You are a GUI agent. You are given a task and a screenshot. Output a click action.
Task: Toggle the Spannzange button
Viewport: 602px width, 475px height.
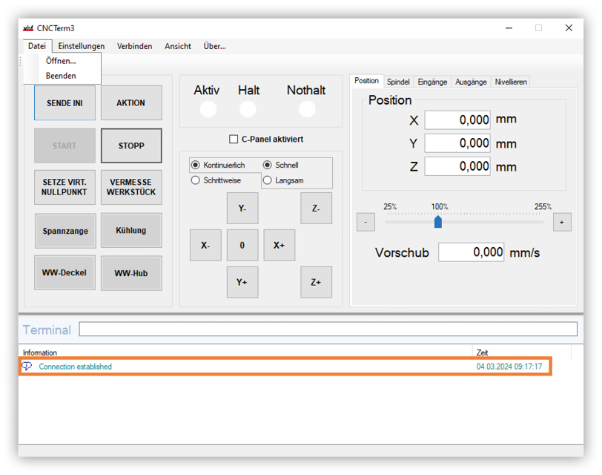65,231
